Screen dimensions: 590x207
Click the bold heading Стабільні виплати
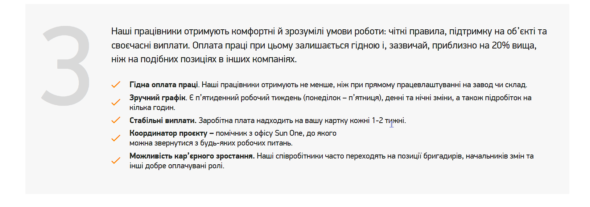(x=163, y=121)
